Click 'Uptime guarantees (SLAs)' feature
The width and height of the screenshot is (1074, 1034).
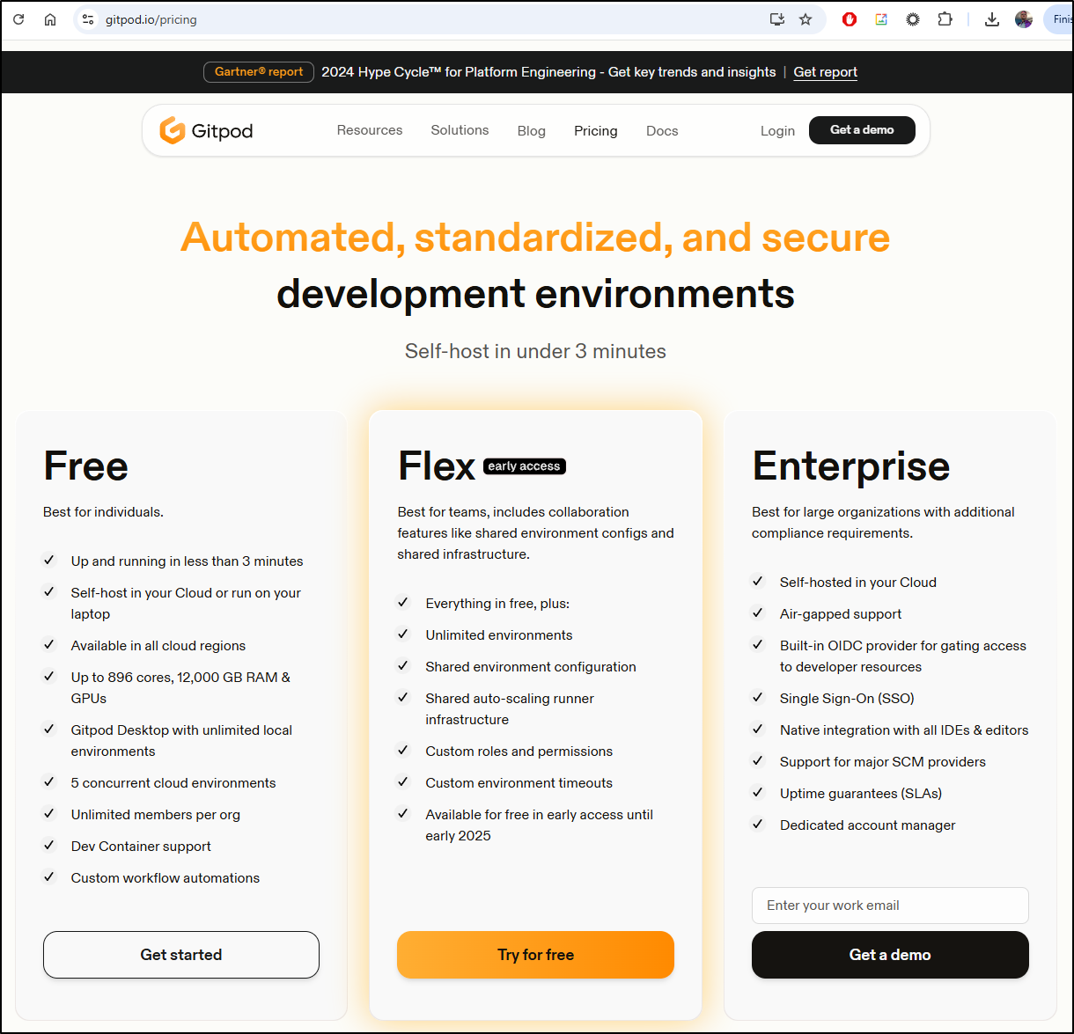(x=861, y=794)
